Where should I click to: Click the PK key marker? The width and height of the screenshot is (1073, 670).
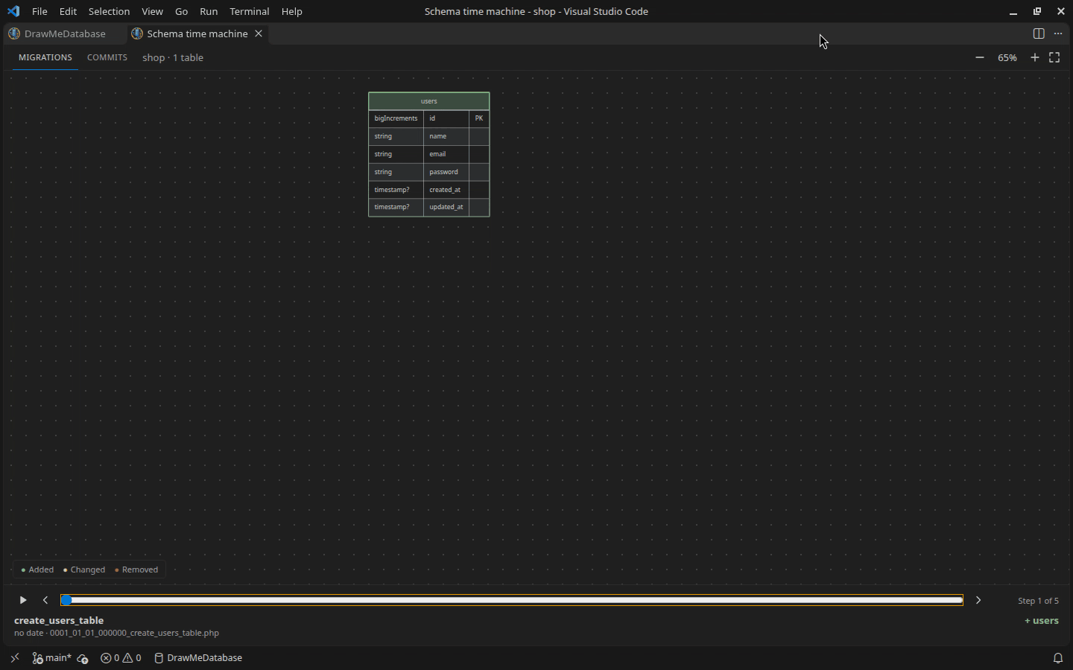479,118
